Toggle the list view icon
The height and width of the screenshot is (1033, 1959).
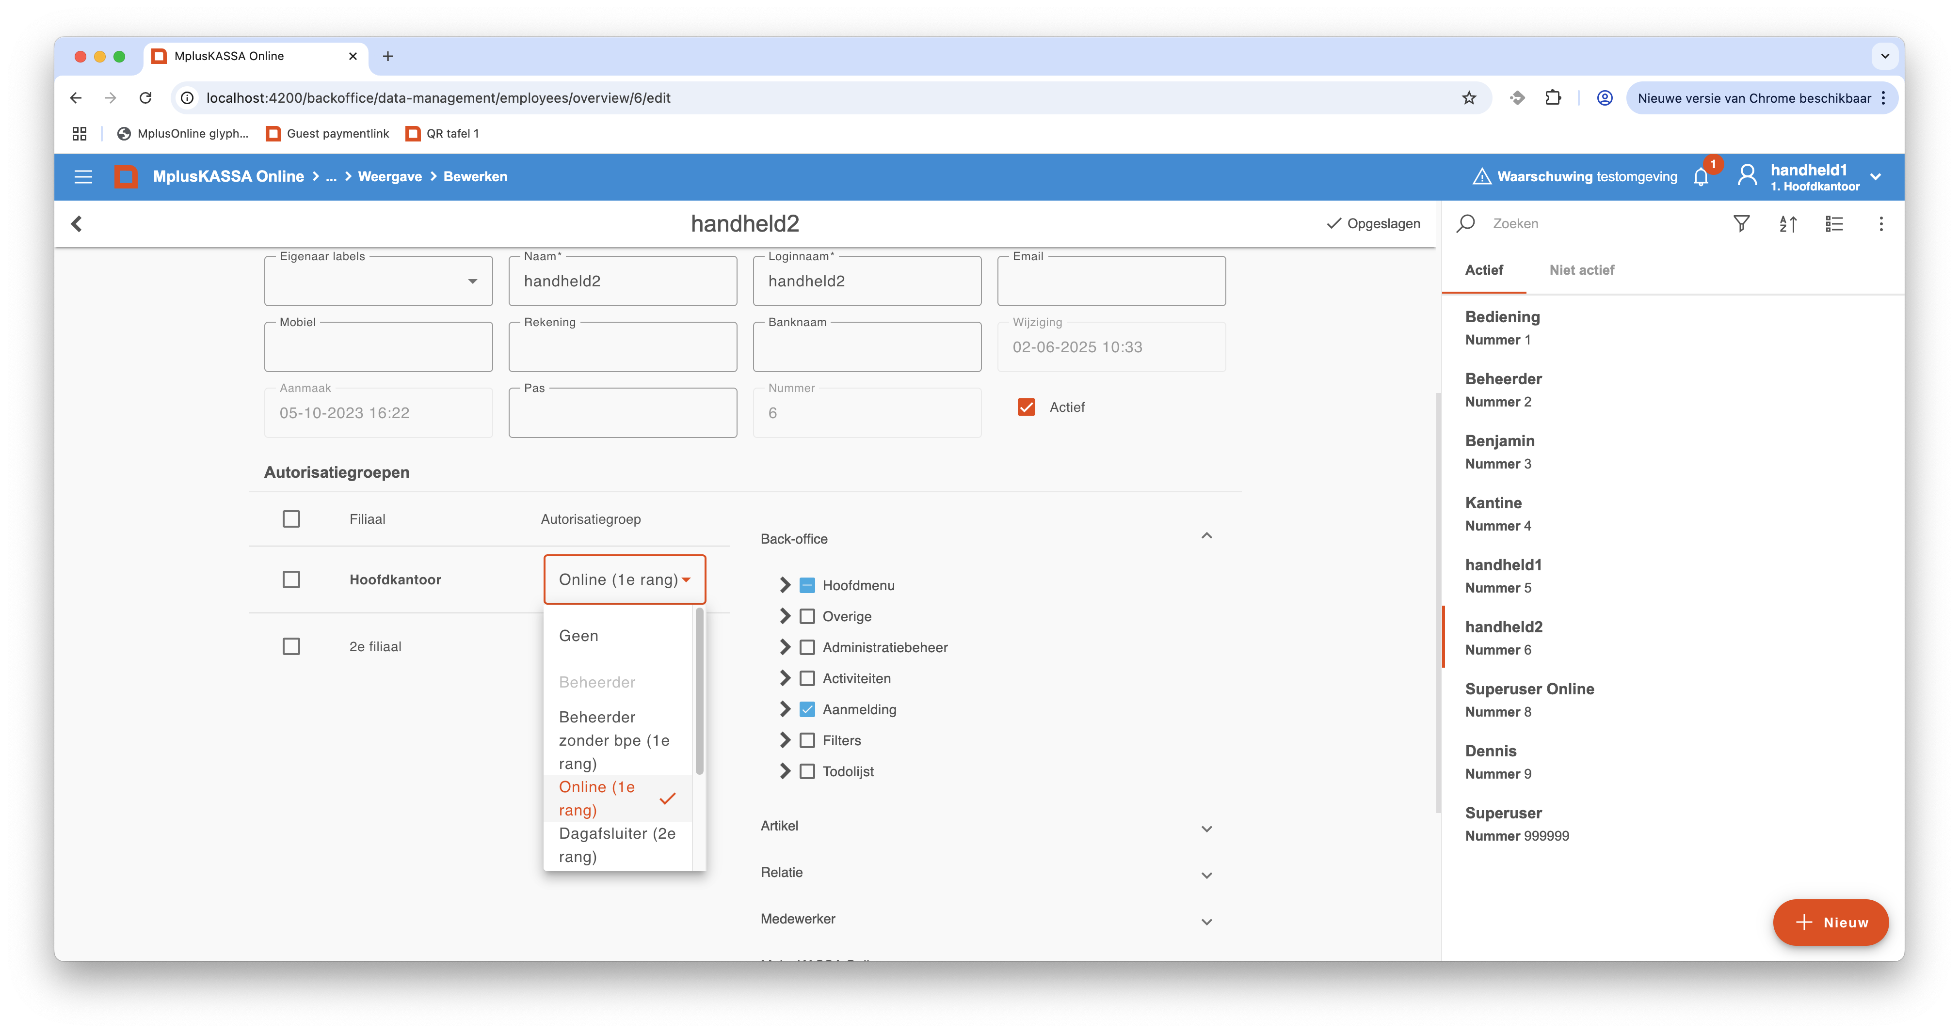1834,223
